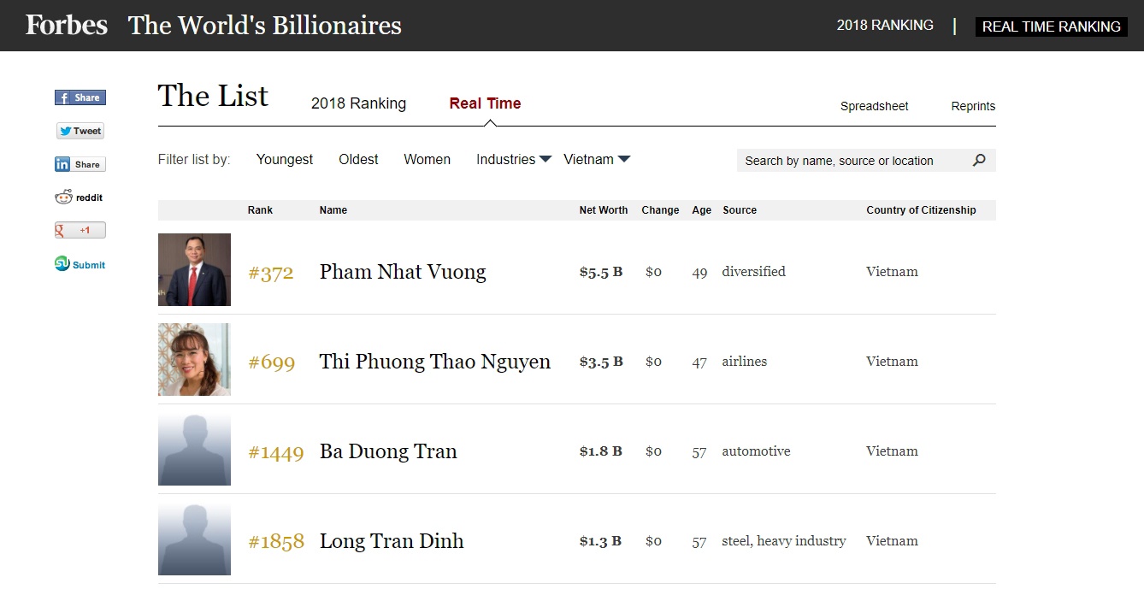Click the Google +1 button

tap(80, 229)
